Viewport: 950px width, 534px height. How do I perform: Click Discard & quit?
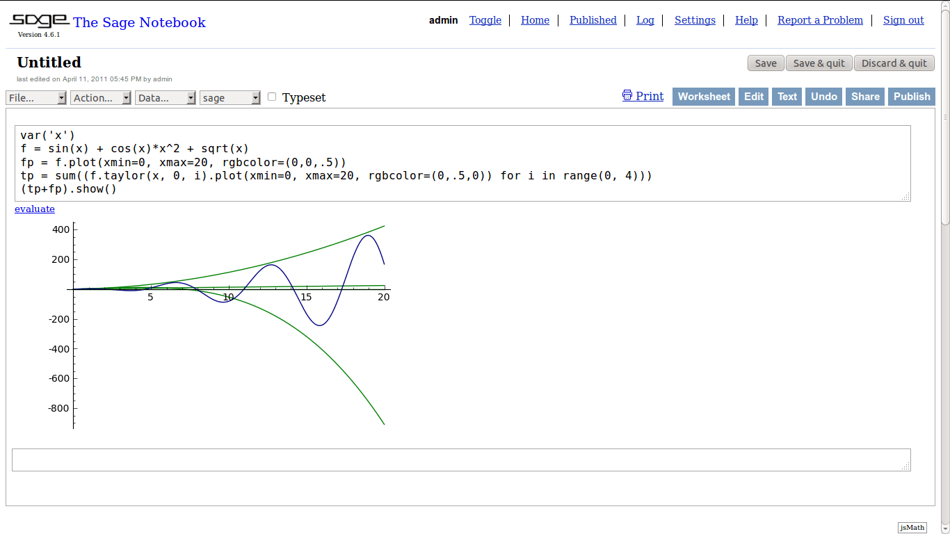894,63
